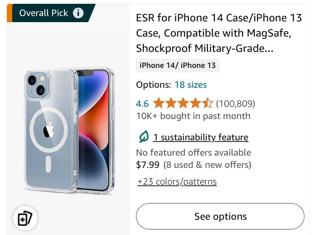Image resolution: width=316 pixels, height=235 pixels.
Task: View the 8 used & new offers
Action: 207,165
